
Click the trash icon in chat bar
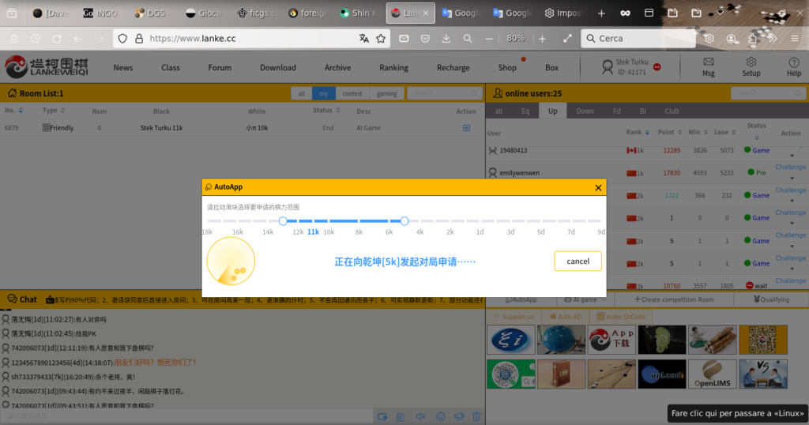(476, 416)
